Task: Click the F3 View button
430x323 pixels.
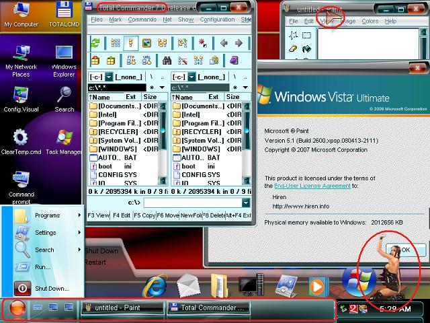Action: click(x=99, y=215)
